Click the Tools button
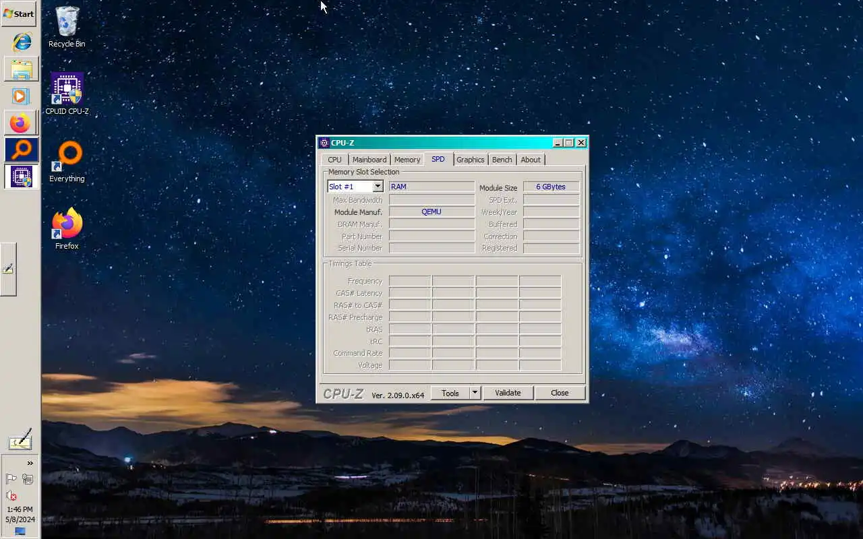The image size is (863, 539). tap(450, 393)
